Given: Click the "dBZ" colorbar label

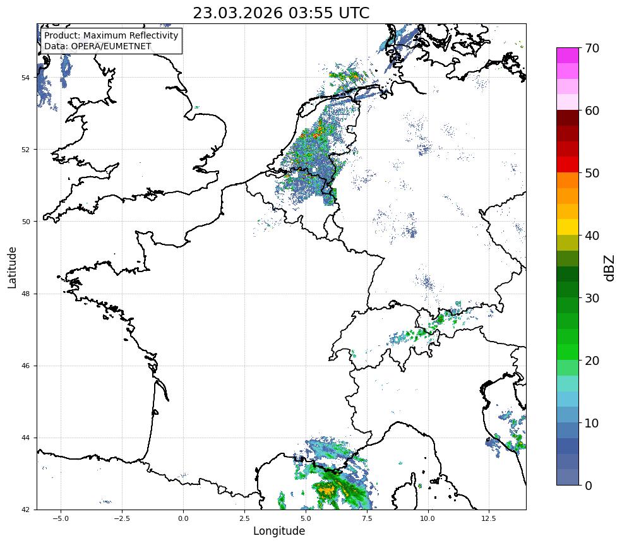Looking at the screenshot, I should click(x=610, y=268).
